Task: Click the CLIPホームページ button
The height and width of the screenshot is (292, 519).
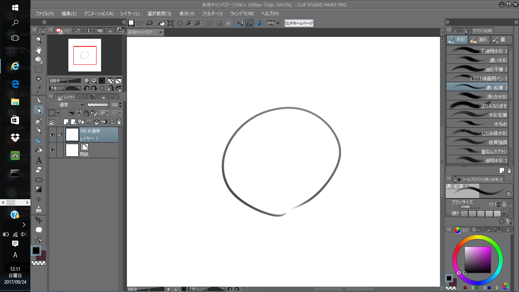Action: point(299,23)
